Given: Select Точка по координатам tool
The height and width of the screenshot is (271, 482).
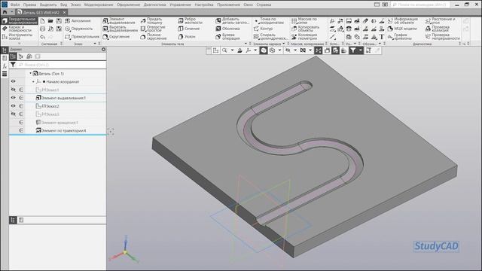Looking at the screenshot, I should tap(269, 20).
